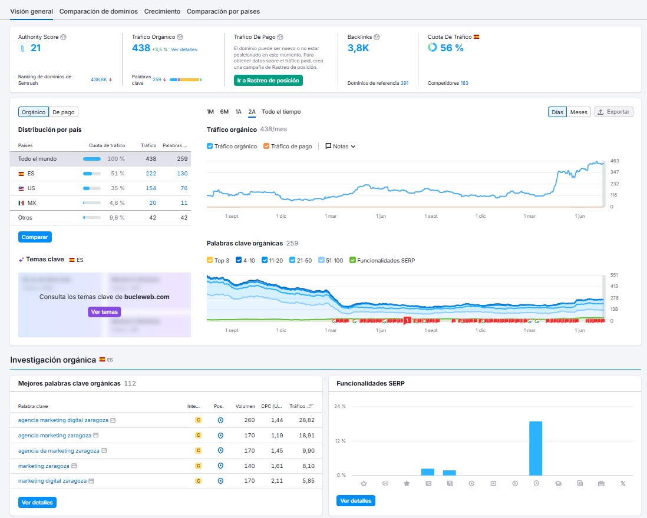Click the local pack pin icon under the chart
Viewport: 647px width, 518px height.
[536, 483]
